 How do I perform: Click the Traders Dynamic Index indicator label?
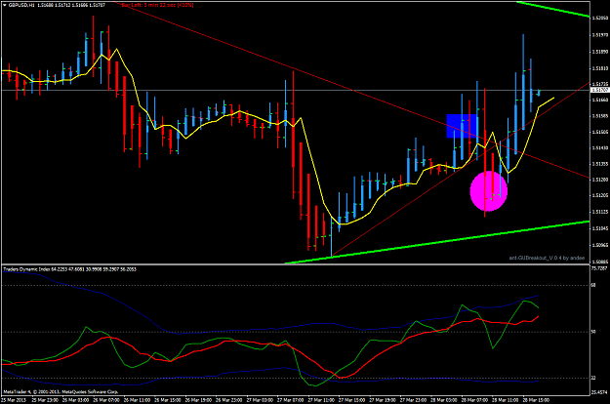(x=69, y=269)
